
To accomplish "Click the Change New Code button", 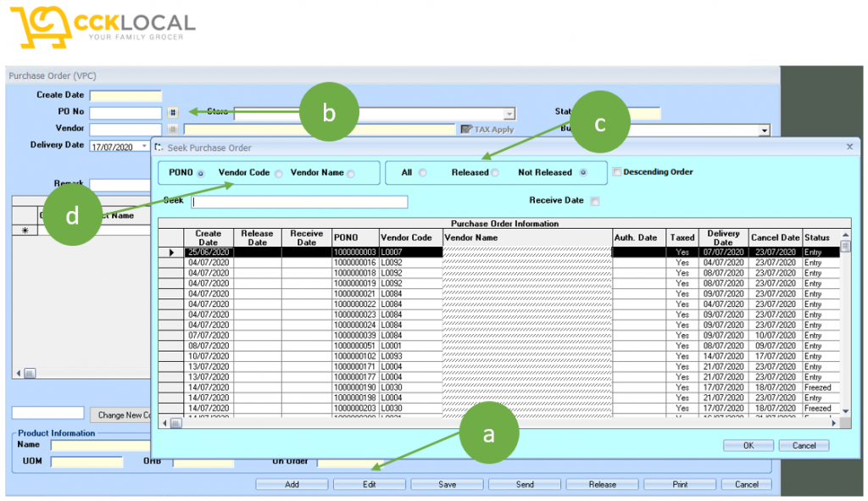I will click(x=120, y=415).
